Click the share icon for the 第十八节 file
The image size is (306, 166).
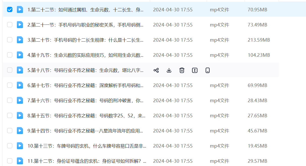click(x=156, y=70)
